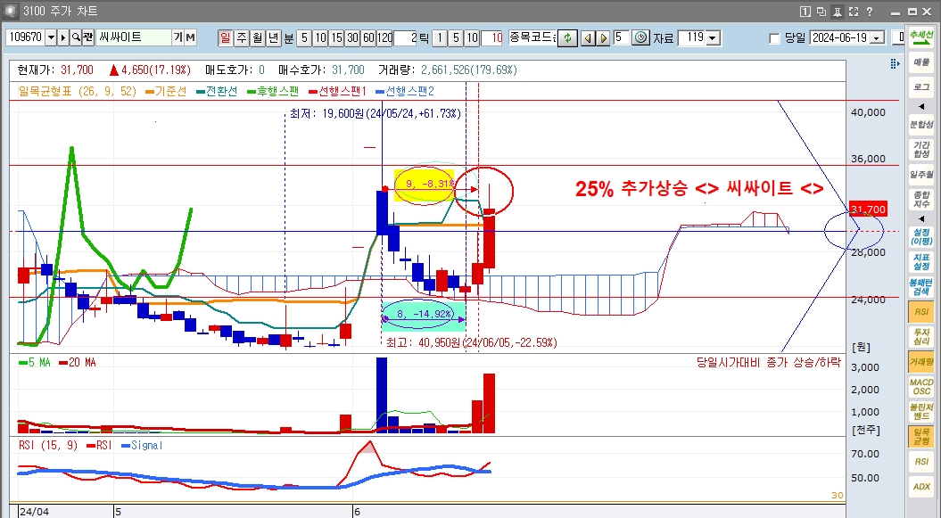Toggle the 투자심리 indicator button
This screenshot has height=518, width=941.
921,336
